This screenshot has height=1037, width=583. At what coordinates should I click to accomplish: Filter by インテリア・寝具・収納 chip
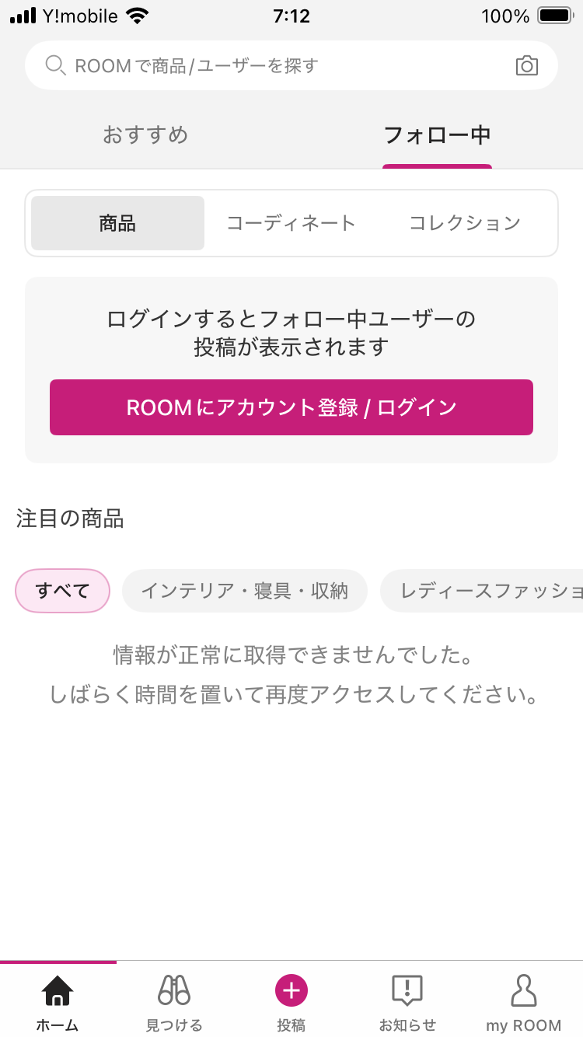coord(244,591)
